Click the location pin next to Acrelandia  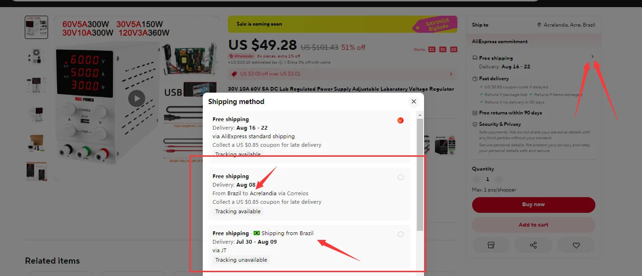(x=539, y=25)
